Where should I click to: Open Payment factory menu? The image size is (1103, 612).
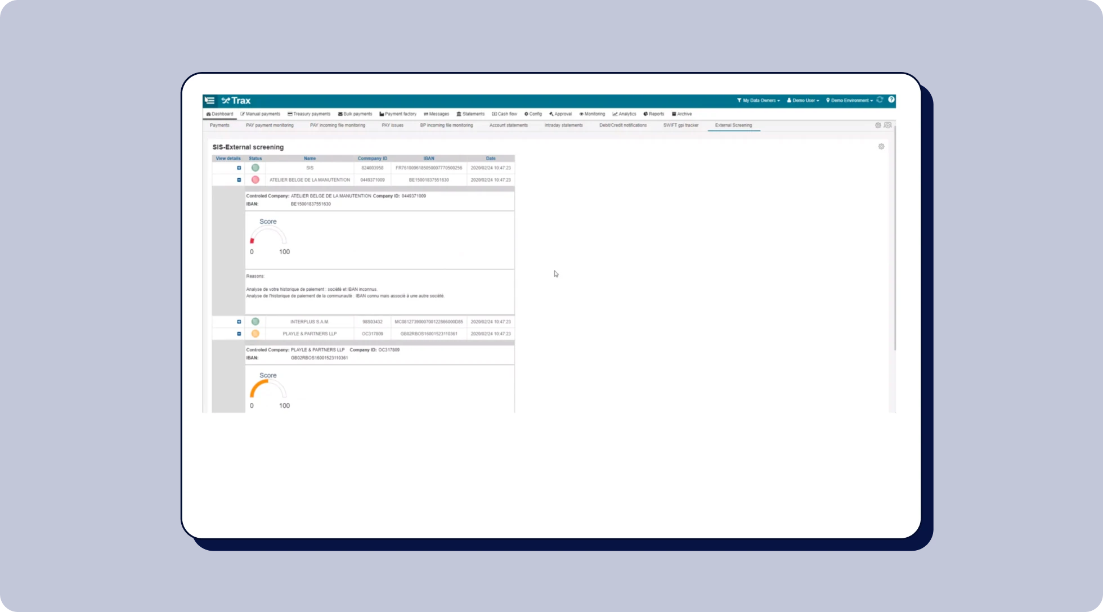[398, 114]
